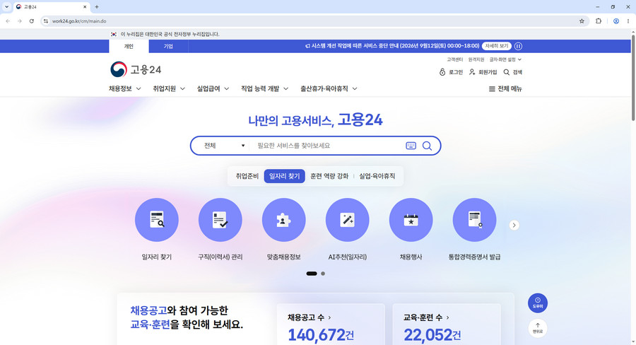Viewport: 636px width, 345px height.
Task: Go back in browser history
Action: click(x=8, y=21)
